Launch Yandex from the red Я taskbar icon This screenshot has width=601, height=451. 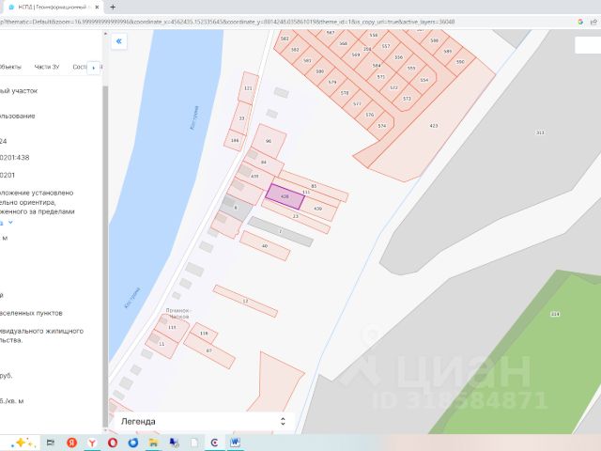coord(71,443)
